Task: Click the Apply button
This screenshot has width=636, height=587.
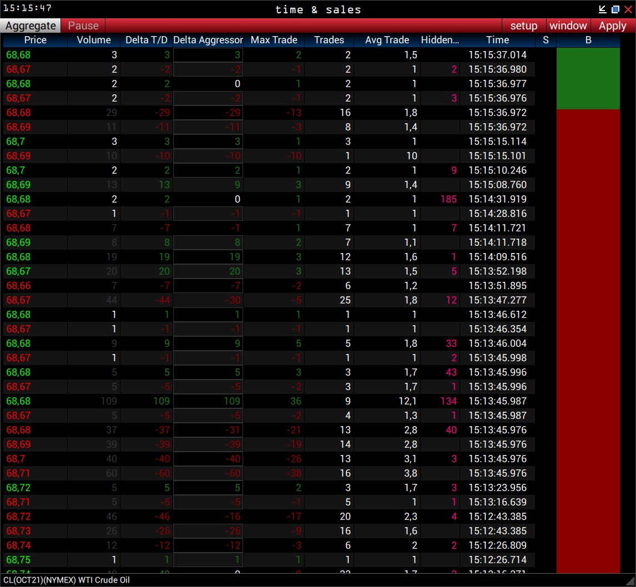Action: [x=612, y=26]
